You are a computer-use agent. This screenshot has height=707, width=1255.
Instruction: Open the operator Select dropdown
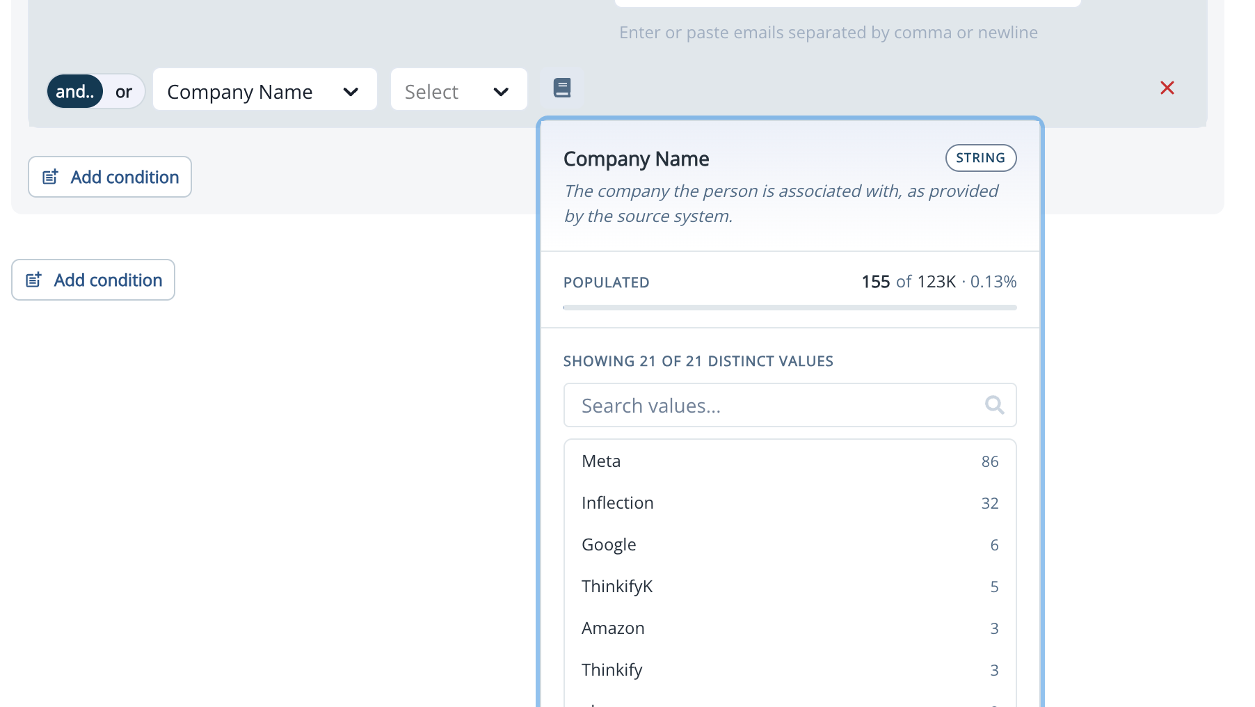click(x=459, y=89)
